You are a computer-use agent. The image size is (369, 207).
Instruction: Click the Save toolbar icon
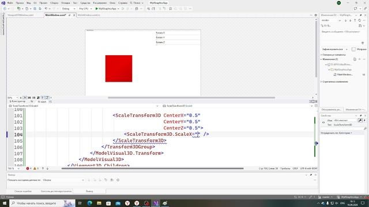pyautogui.click(x=35, y=9)
